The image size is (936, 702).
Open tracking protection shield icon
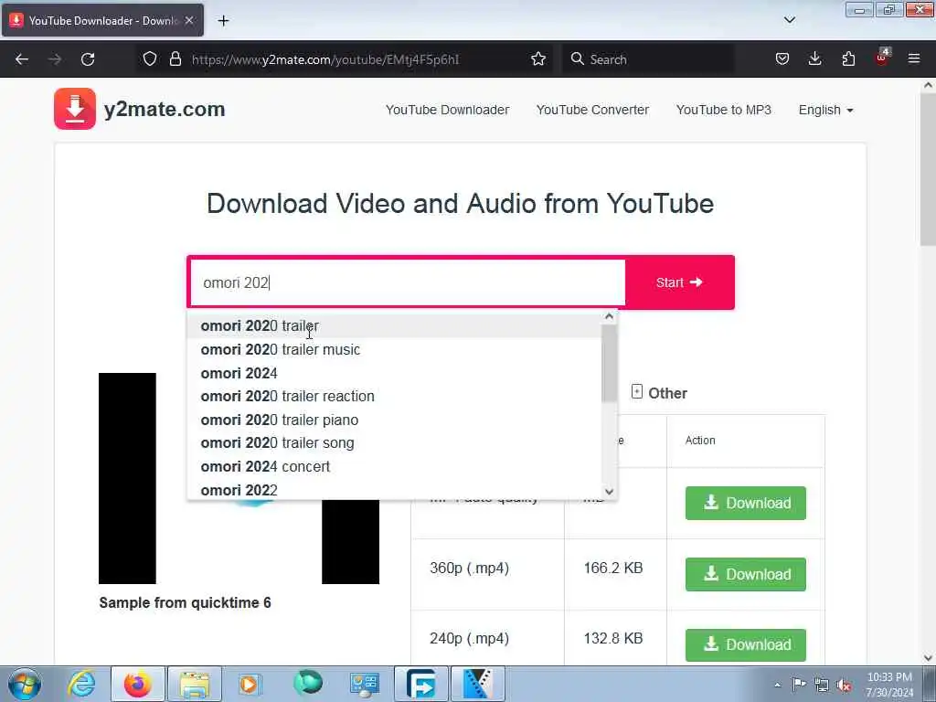tap(150, 59)
